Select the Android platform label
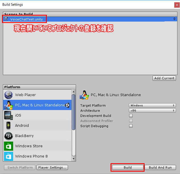 pos(22,125)
